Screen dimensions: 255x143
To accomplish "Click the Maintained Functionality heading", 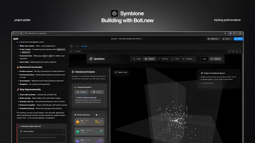I will coord(31,67).
